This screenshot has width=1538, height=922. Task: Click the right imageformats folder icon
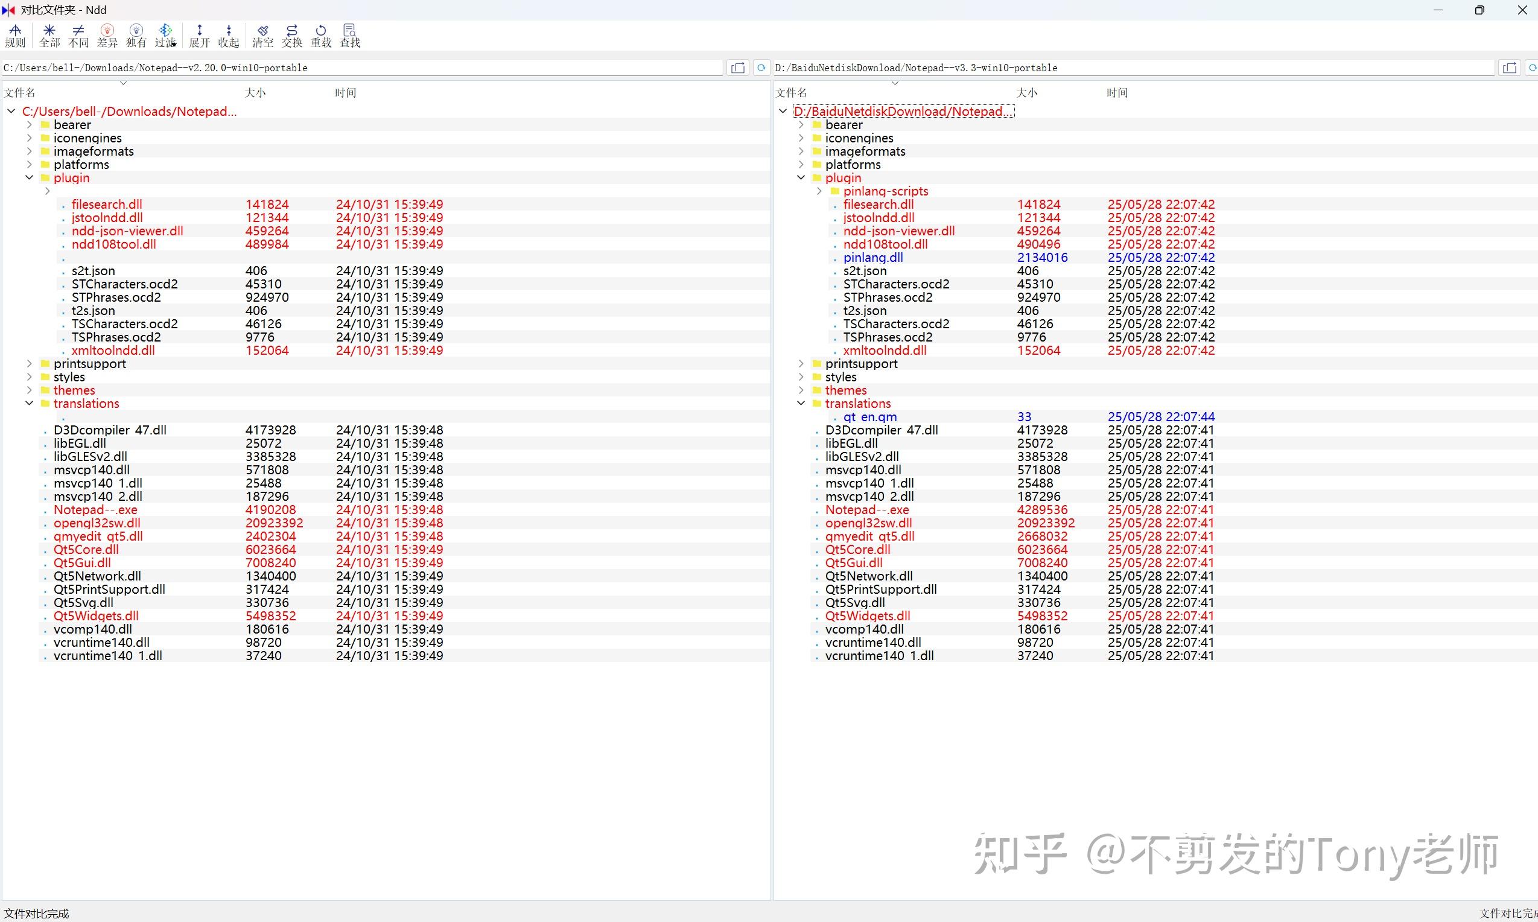pyautogui.click(x=817, y=151)
